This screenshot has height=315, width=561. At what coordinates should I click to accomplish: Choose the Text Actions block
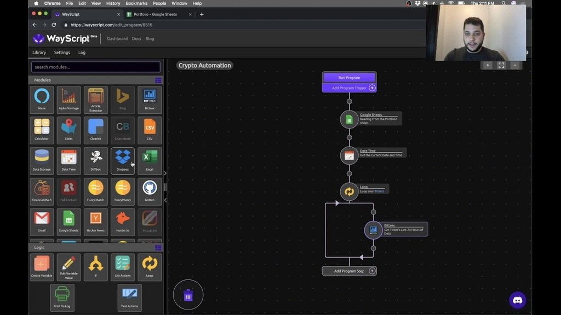129,297
